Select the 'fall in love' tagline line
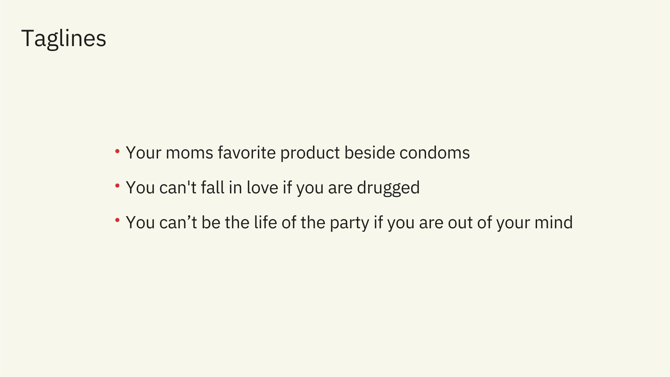This screenshot has width=670, height=377. coord(273,187)
